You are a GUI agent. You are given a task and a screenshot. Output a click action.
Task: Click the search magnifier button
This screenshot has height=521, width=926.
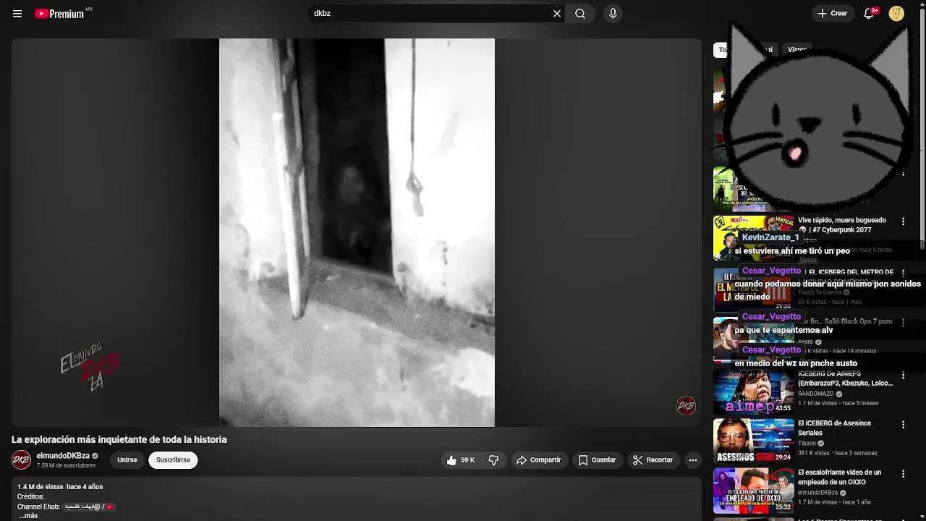point(580,14)
